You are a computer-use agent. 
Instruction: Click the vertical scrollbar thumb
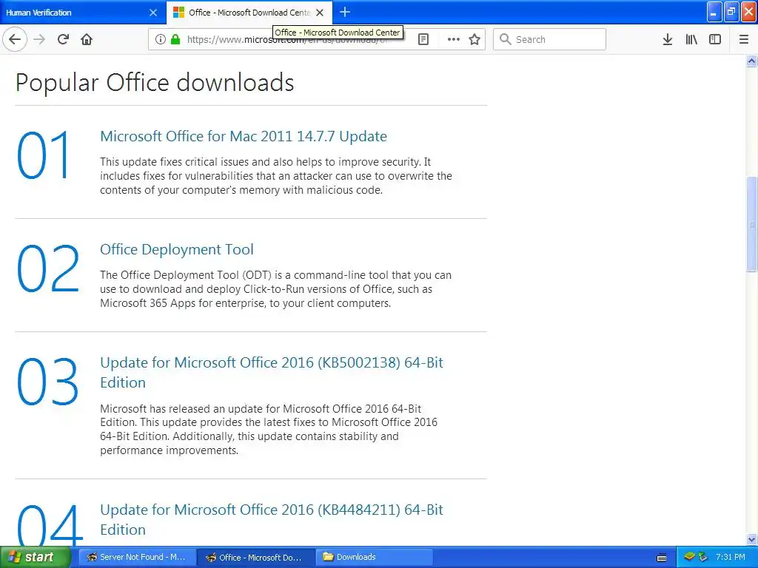[x=751, y=224]
